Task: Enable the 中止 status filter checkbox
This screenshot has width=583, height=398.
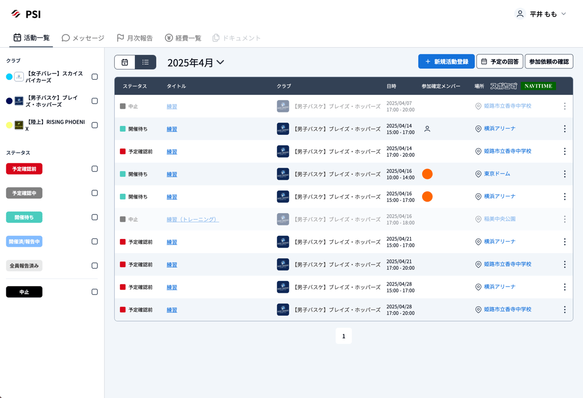Action: (94, 292)
